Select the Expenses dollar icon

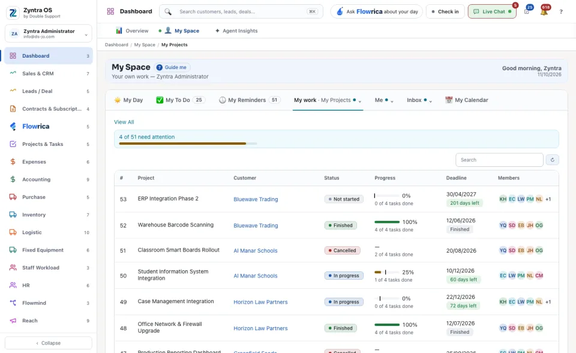coord(13,161)
